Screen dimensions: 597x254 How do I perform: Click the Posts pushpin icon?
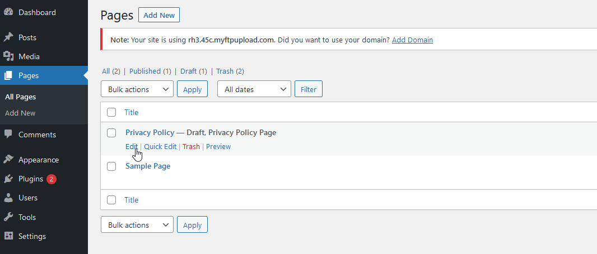[x=8, y=37]
